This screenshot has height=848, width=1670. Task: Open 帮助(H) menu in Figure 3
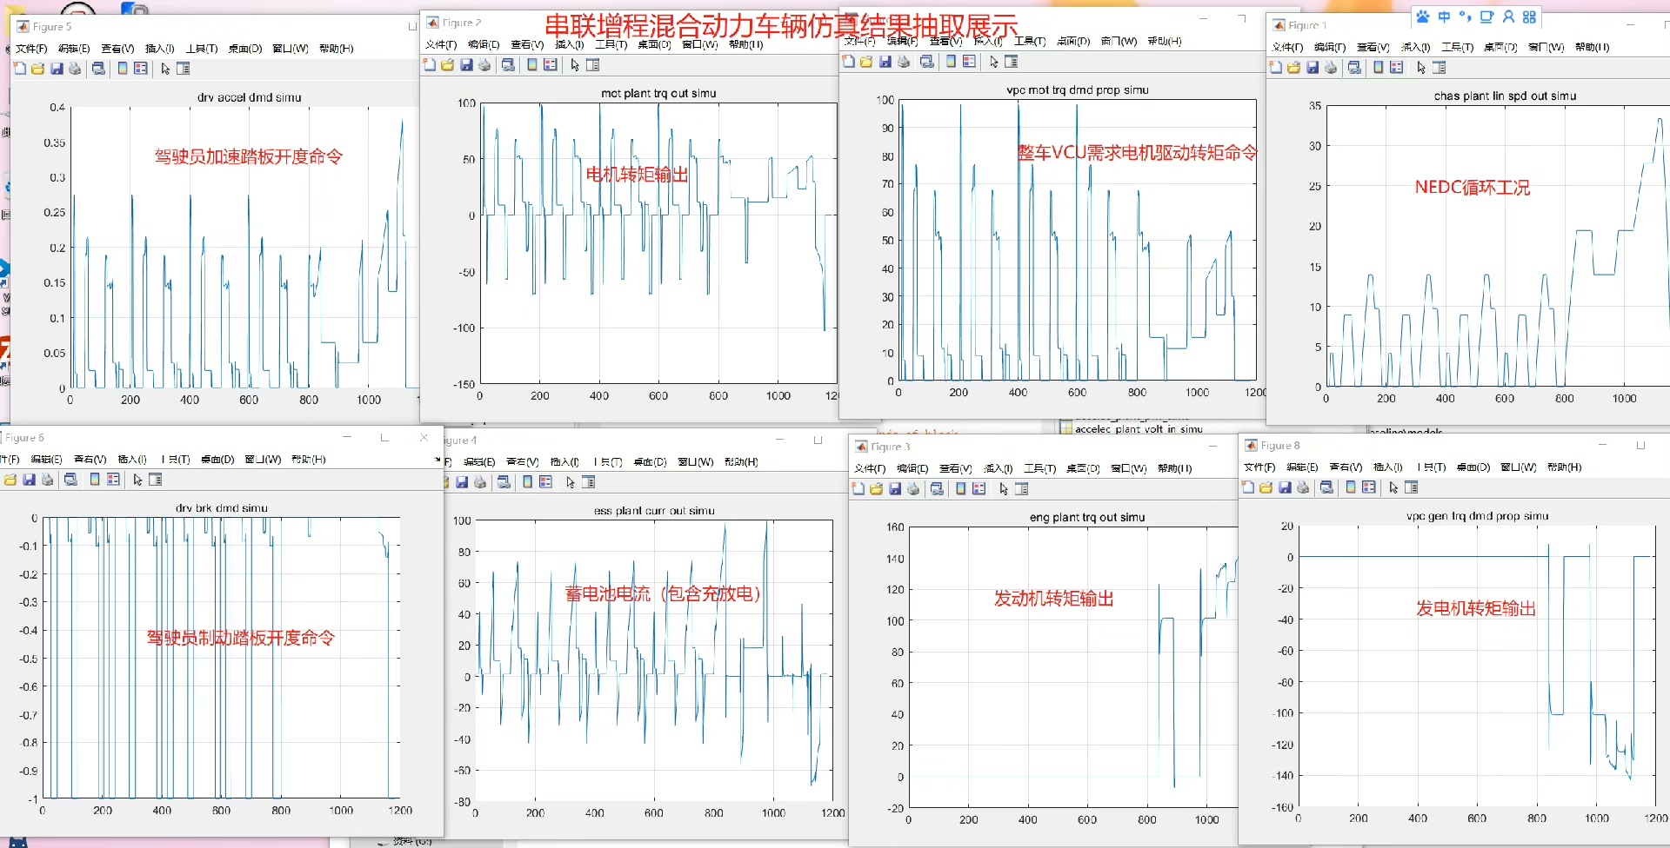pos(1175,468)
